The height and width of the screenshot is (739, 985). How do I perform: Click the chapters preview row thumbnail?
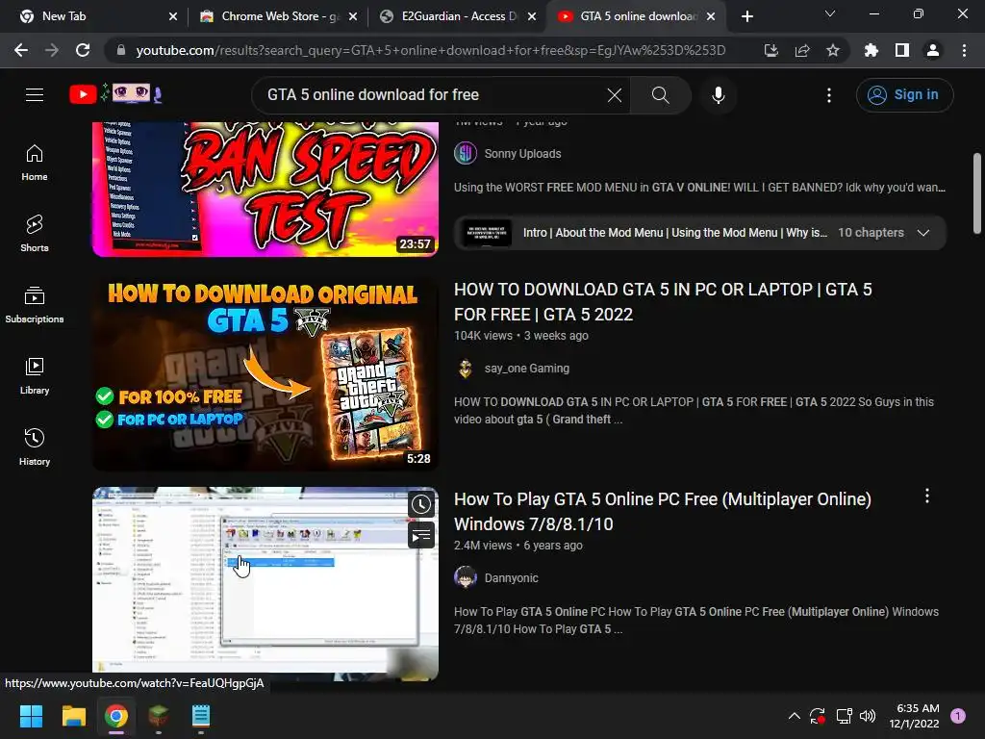click(x=487, y=233)
